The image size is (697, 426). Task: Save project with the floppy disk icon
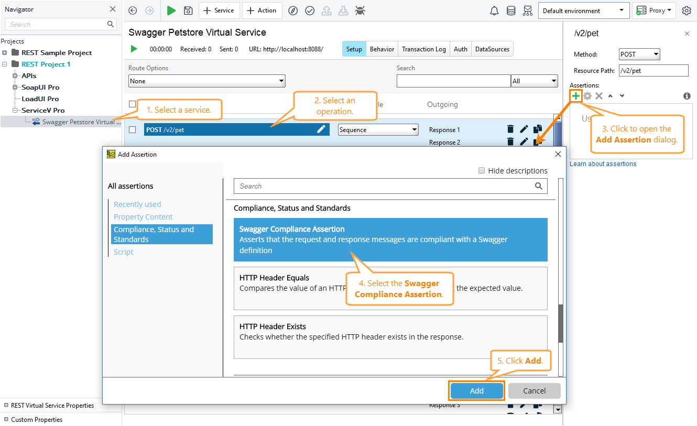[x=188, y=10]
